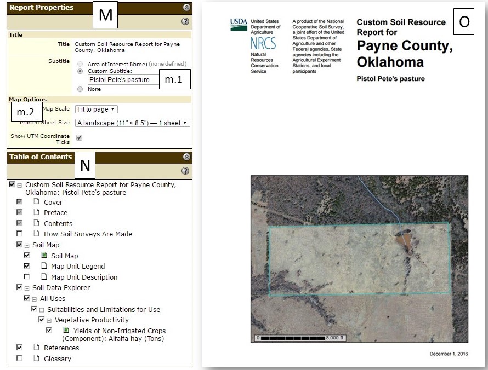488x370 pixels.
Task: Open the Map Scale dropdown
Action: [x=97, y=109]
